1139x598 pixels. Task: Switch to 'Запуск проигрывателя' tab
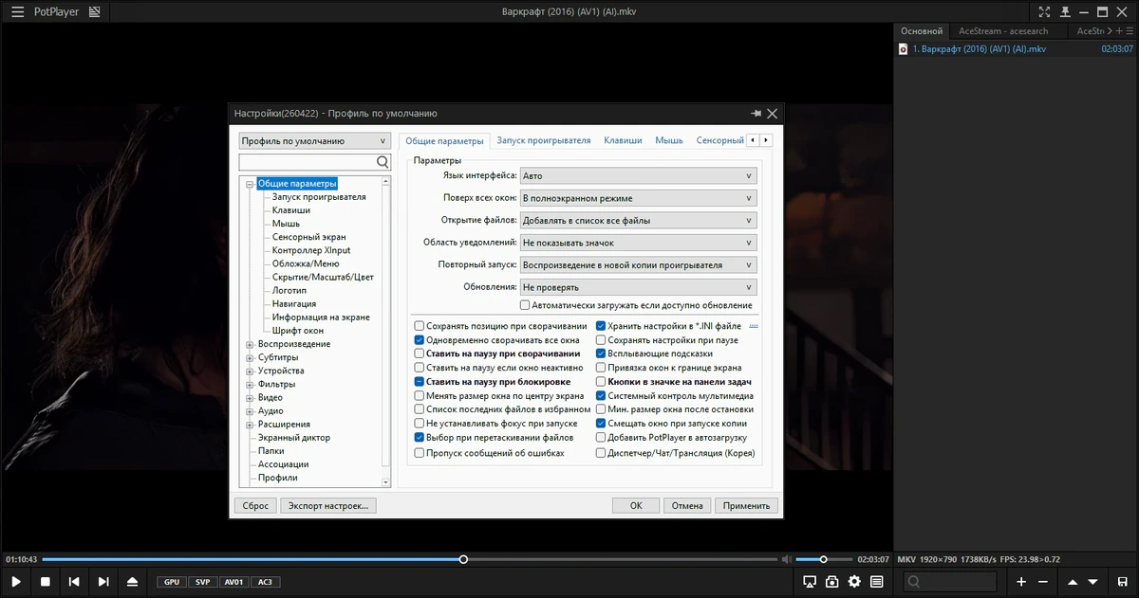click(x=544, y=140)
